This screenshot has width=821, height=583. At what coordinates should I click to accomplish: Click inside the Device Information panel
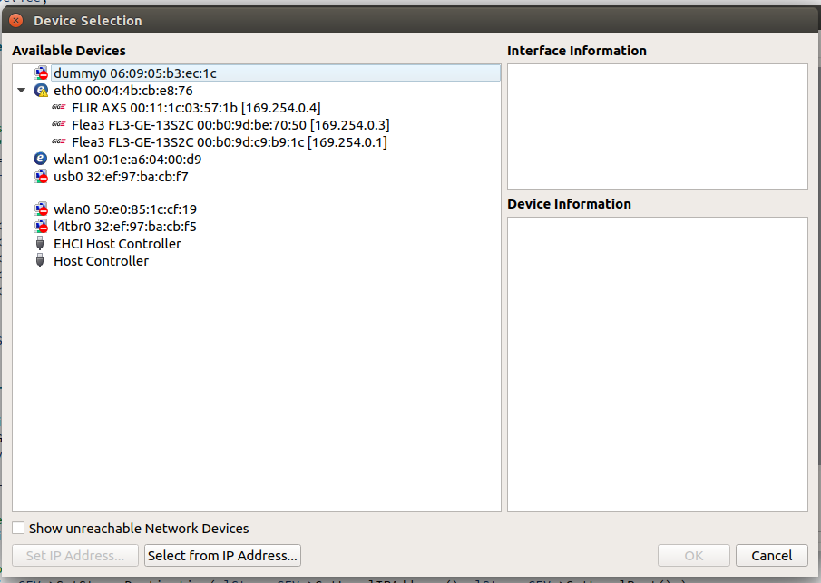click(657, 363)
